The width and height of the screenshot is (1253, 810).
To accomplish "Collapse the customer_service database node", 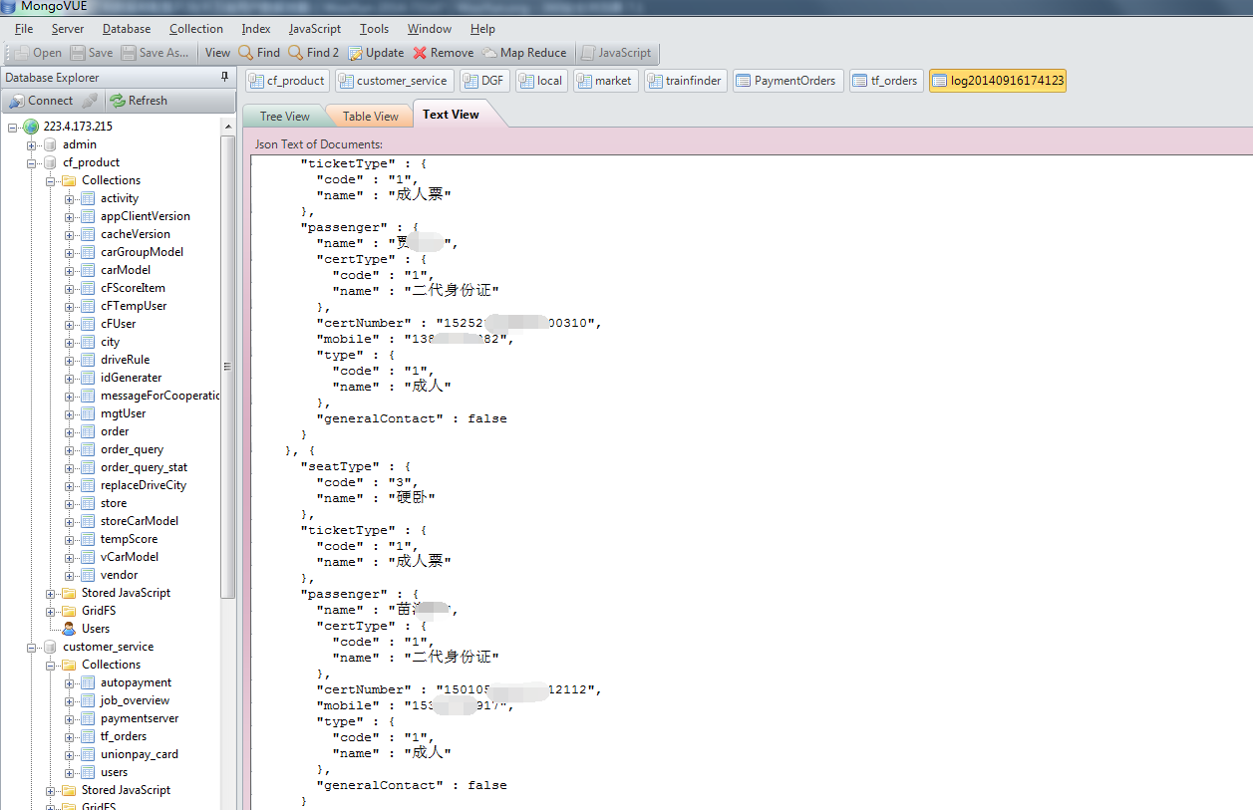I will pyautogui.click(x=32, y=647).
